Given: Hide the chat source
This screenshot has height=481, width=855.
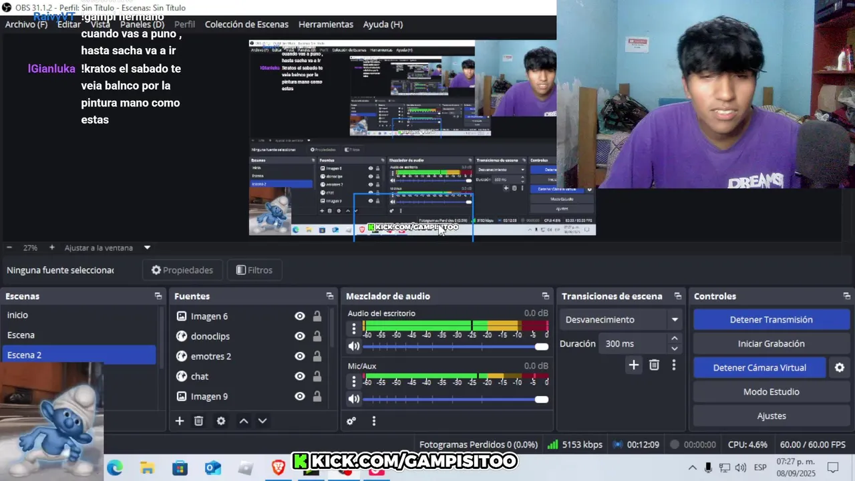Looking at the screenshot, I should [x=300, y=376].
